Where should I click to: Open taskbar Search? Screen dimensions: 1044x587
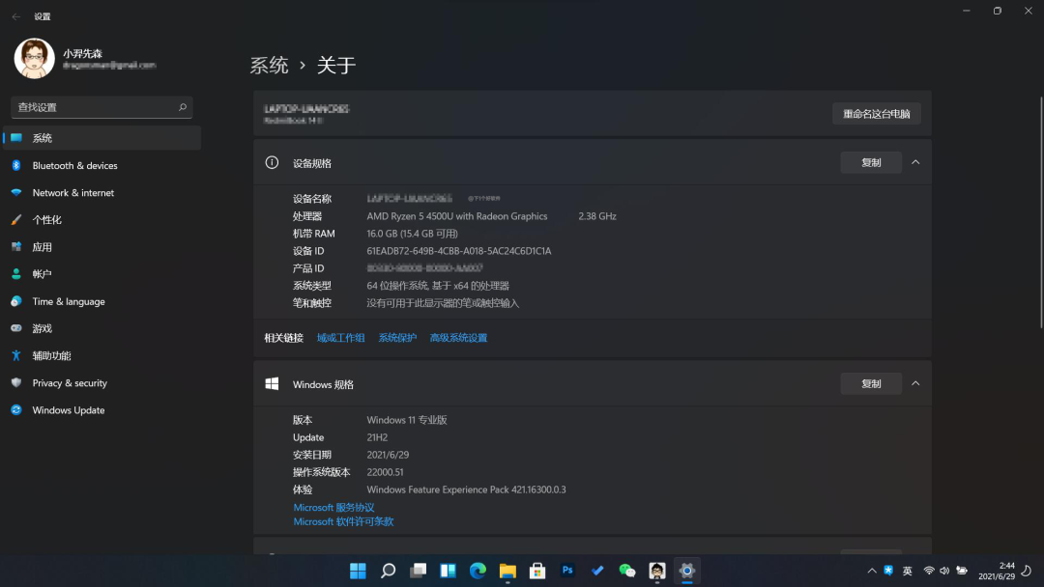388,571
